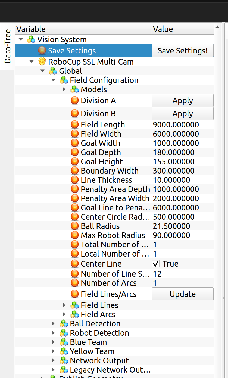Click the Robot Detection cubes icon
The height and width of the screenshot is (378, 228).
coord(64,333)
